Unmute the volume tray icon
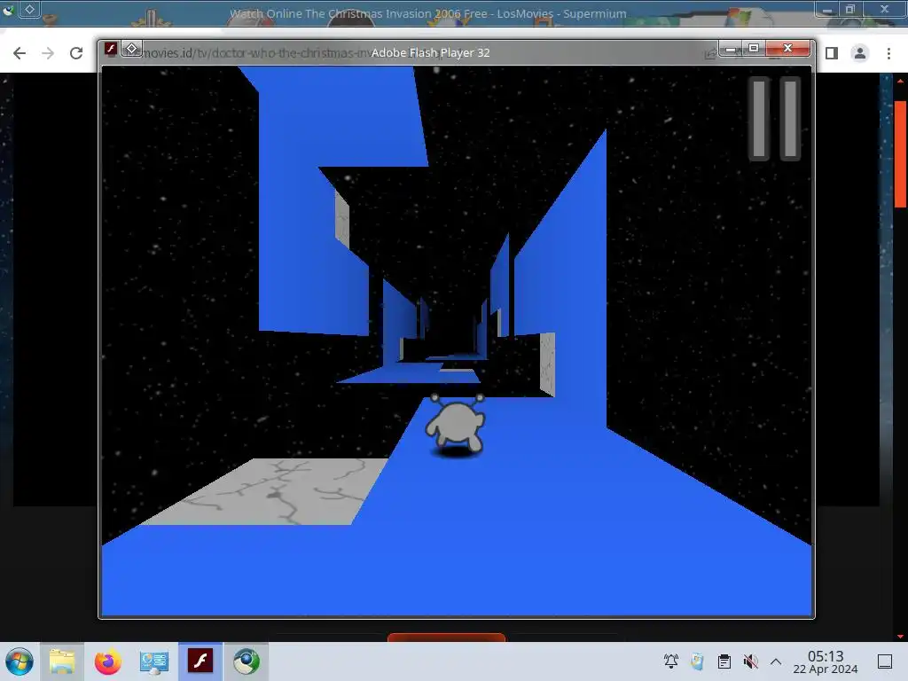Viewport: 908px width, 681px height. [x=750, y=661]
